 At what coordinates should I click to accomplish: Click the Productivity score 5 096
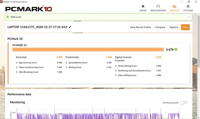coord(109,57)
